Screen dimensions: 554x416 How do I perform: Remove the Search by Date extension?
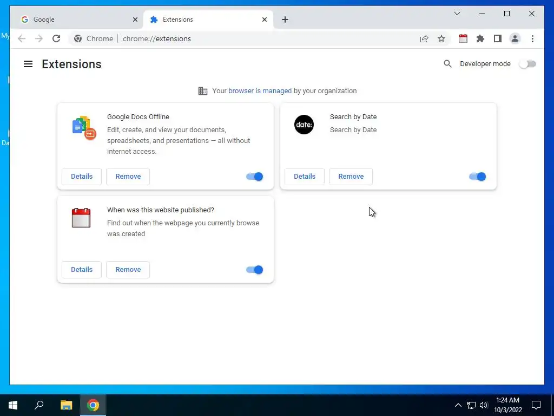coord(351,177)
